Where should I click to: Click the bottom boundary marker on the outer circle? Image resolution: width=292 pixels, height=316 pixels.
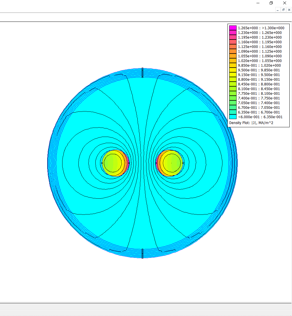click(142, 253)
